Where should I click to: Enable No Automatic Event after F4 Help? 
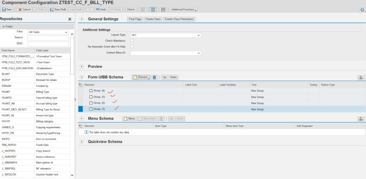pyautogui.click(x=132, y=46)
